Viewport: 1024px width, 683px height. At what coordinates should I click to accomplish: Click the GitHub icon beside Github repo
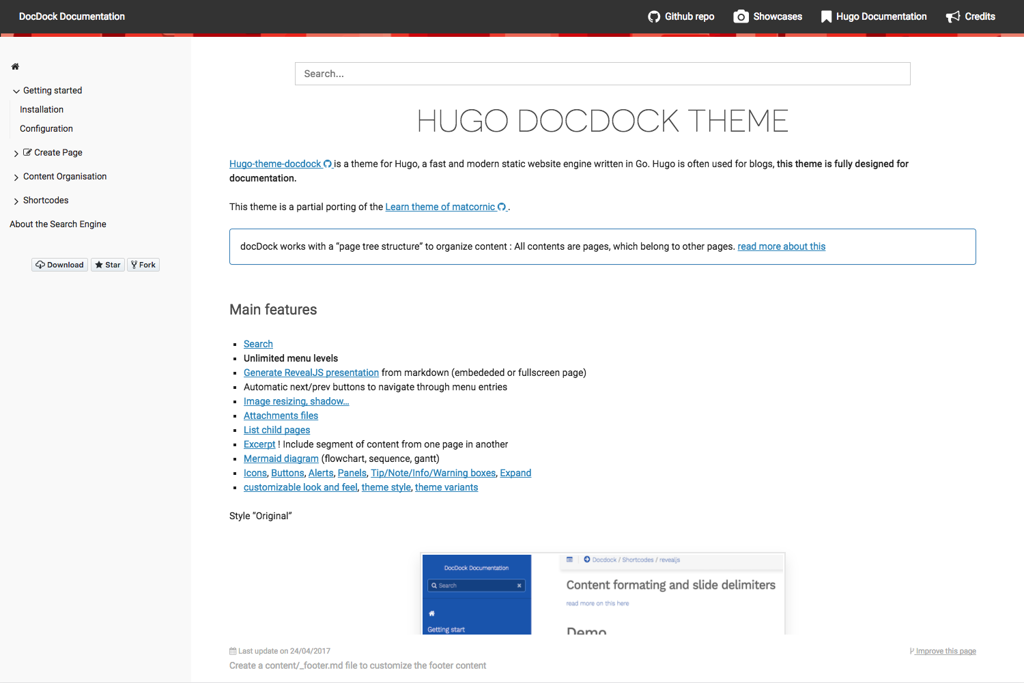click(654, 17)
